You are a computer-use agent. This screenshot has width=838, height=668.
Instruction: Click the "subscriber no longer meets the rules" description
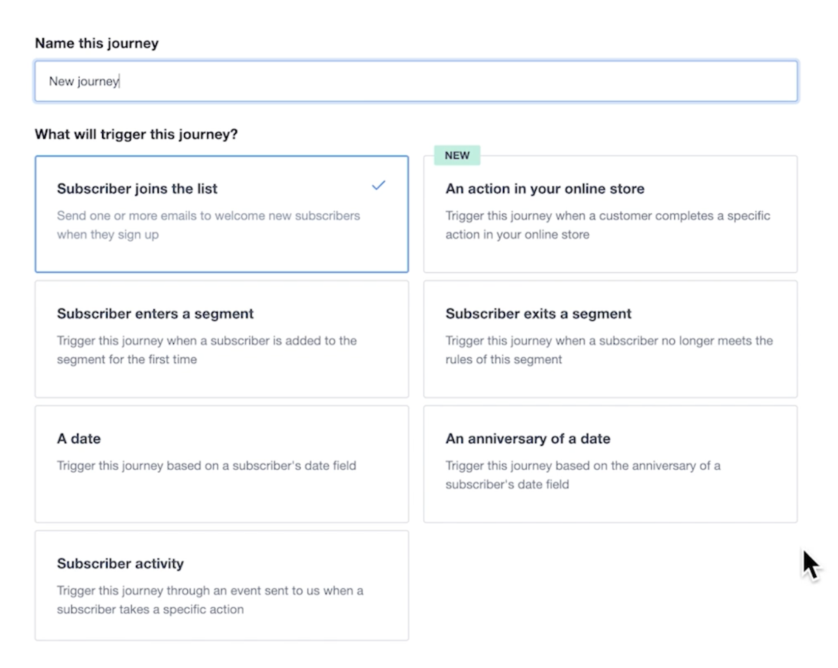(609, 350)
